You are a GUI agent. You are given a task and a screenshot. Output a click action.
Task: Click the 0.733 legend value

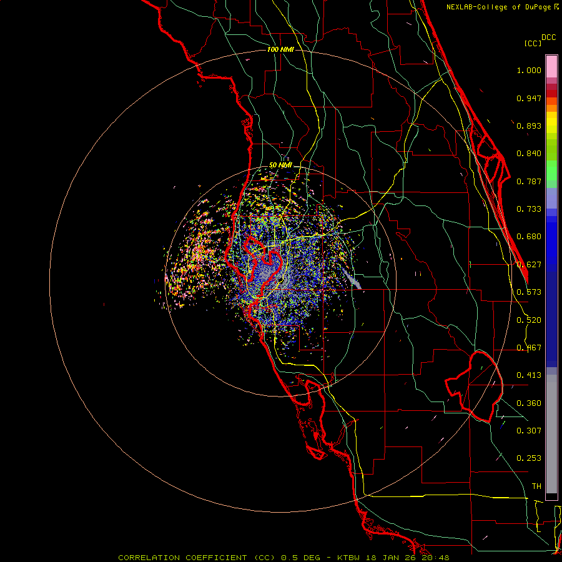[529, 209]
